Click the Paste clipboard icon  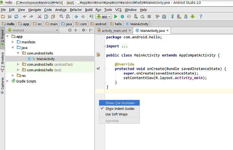[53, 16]
